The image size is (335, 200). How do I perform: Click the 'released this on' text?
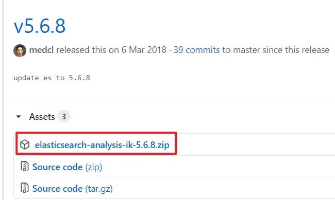click(88, 50)
